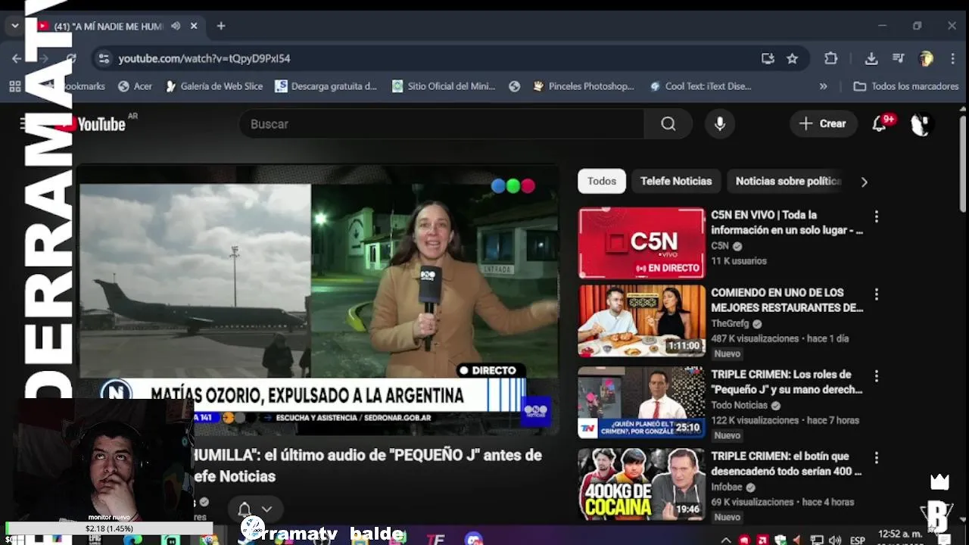Open YouTube account avatar menu
Viewport: 969px width, 545px height.
(921, 124)
